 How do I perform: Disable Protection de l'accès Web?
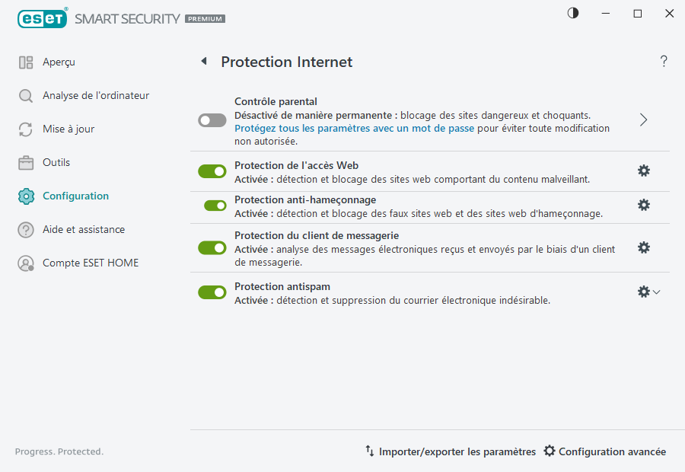click(x=212, y=171)
